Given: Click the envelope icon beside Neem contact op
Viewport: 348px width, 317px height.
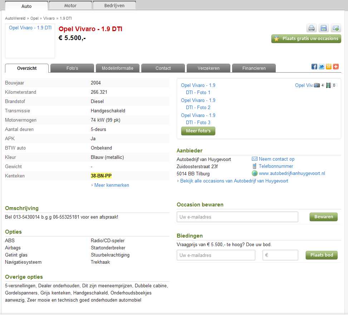Looking at the screenshot, I should click(x=255, y=159).
